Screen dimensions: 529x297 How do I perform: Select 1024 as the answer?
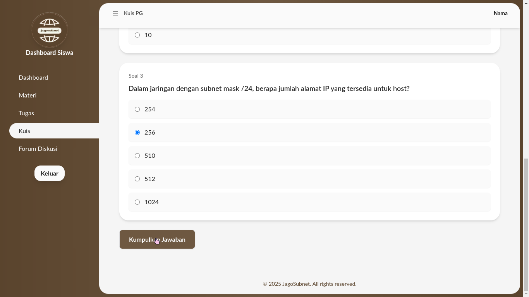tap(137, 202)
